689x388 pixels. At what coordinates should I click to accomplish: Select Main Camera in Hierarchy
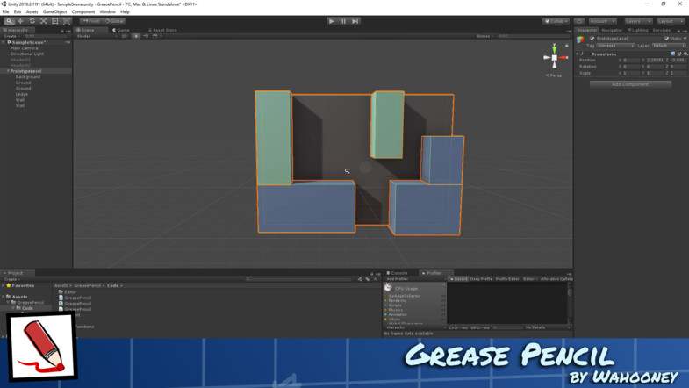pos(25,48)
